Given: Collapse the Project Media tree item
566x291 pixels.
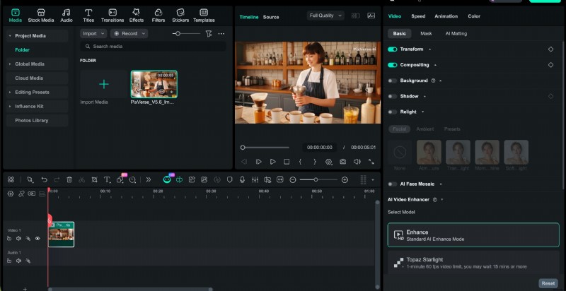Looking at the screenshot, I should point(10,35).
